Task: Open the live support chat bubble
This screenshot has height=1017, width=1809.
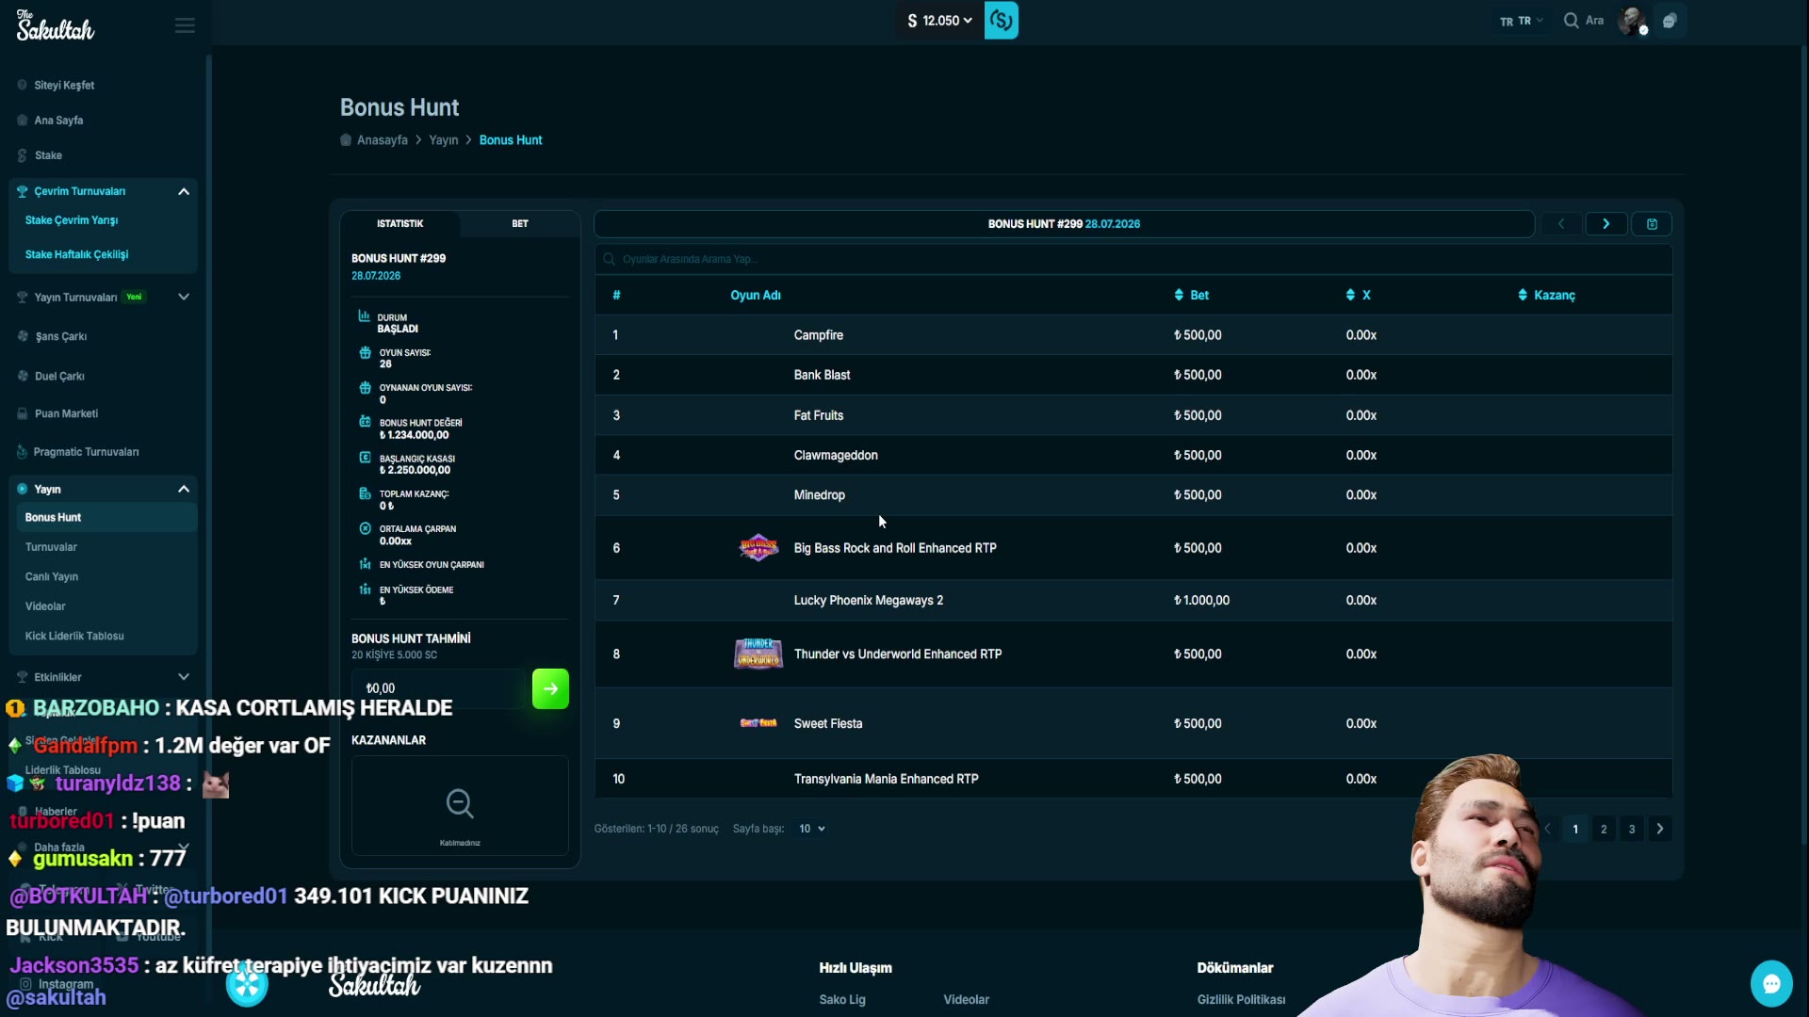Action: tap(1771, 984)
